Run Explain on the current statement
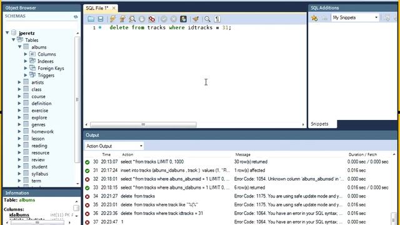400x225 pixels. (132, 19)
